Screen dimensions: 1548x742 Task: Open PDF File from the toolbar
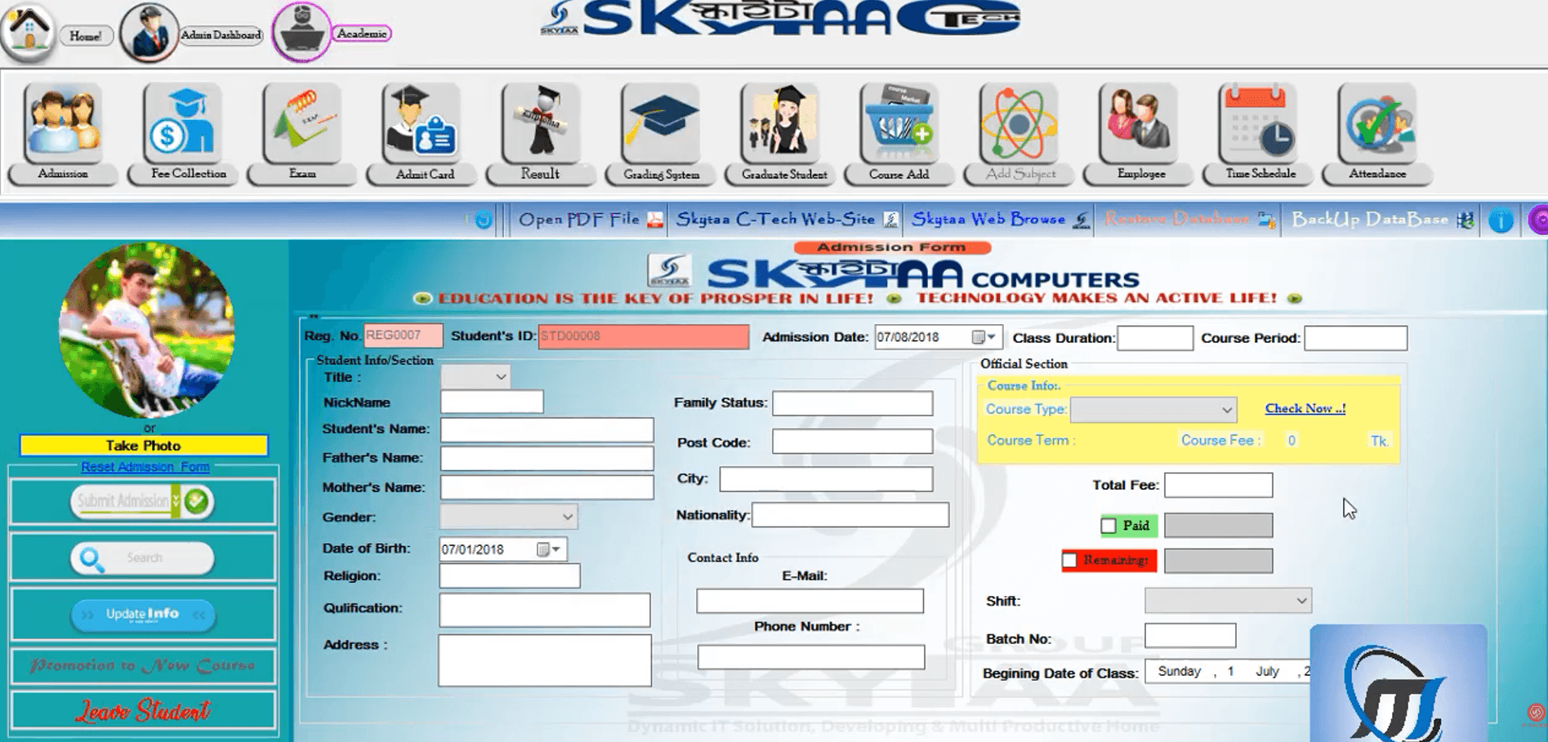tap(591, 220)
